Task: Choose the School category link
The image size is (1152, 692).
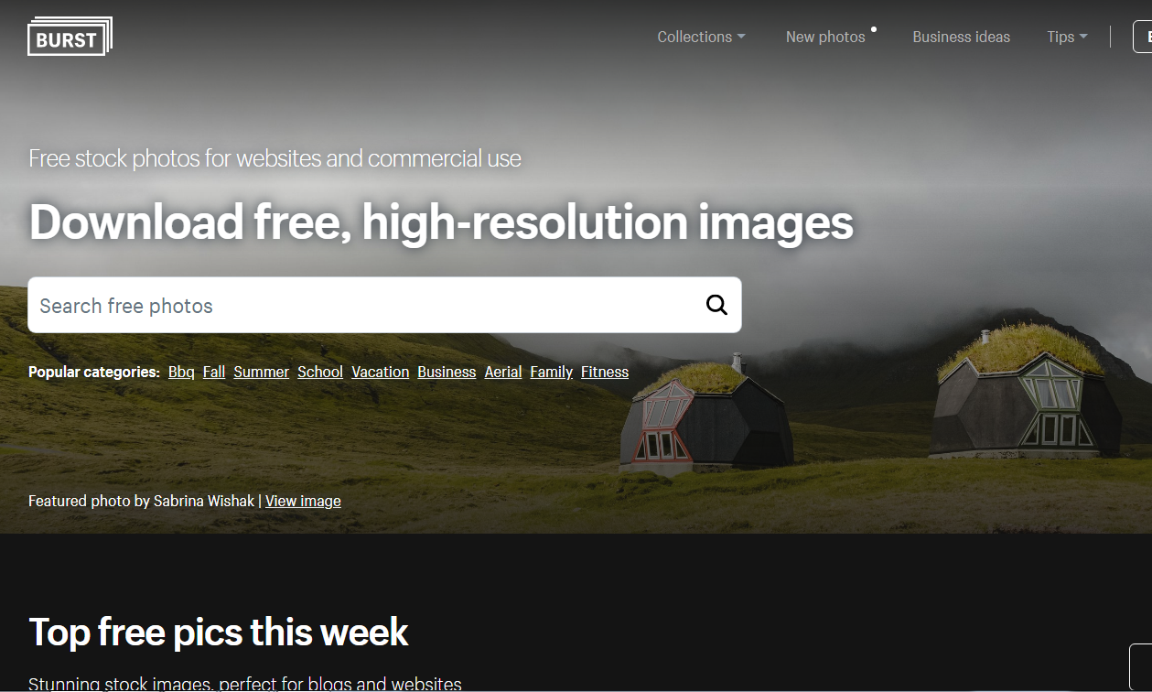Action: [320, 372]
